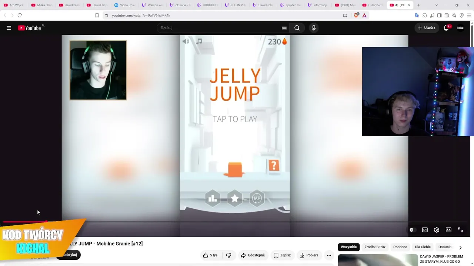Switch to the okularki Twitch tab
Screen dimensions: 474x266
tap(180, 5)
